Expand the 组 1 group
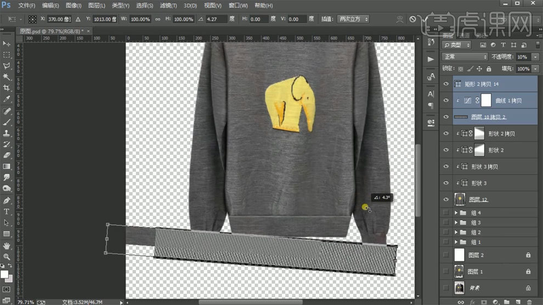The width and height of the screenshot is (543, 305). [x=456, y=241]
